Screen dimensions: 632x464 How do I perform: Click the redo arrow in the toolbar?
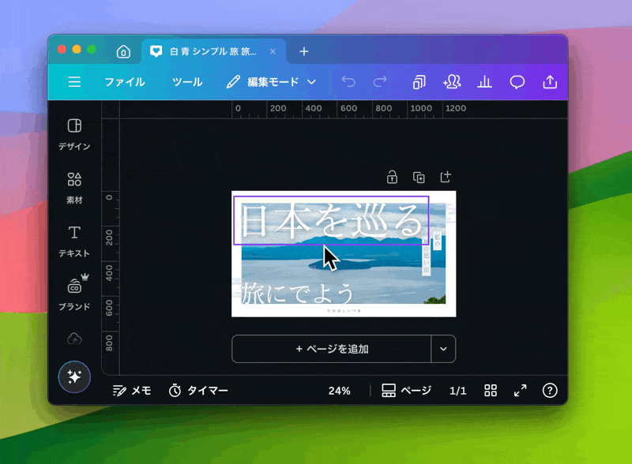pos(380,82)
